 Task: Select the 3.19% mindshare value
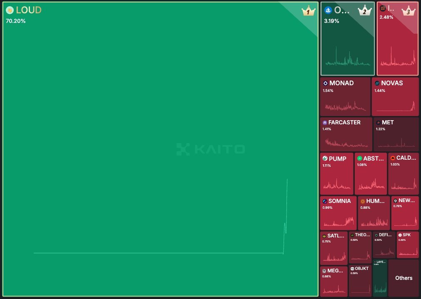click(331, 21)
